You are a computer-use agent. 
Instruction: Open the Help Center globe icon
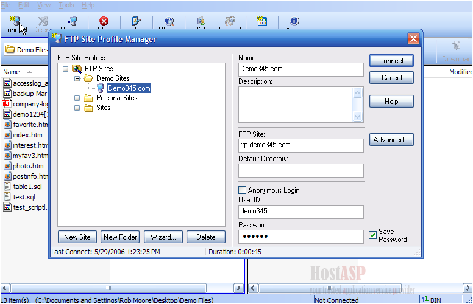tap(169, 21)
